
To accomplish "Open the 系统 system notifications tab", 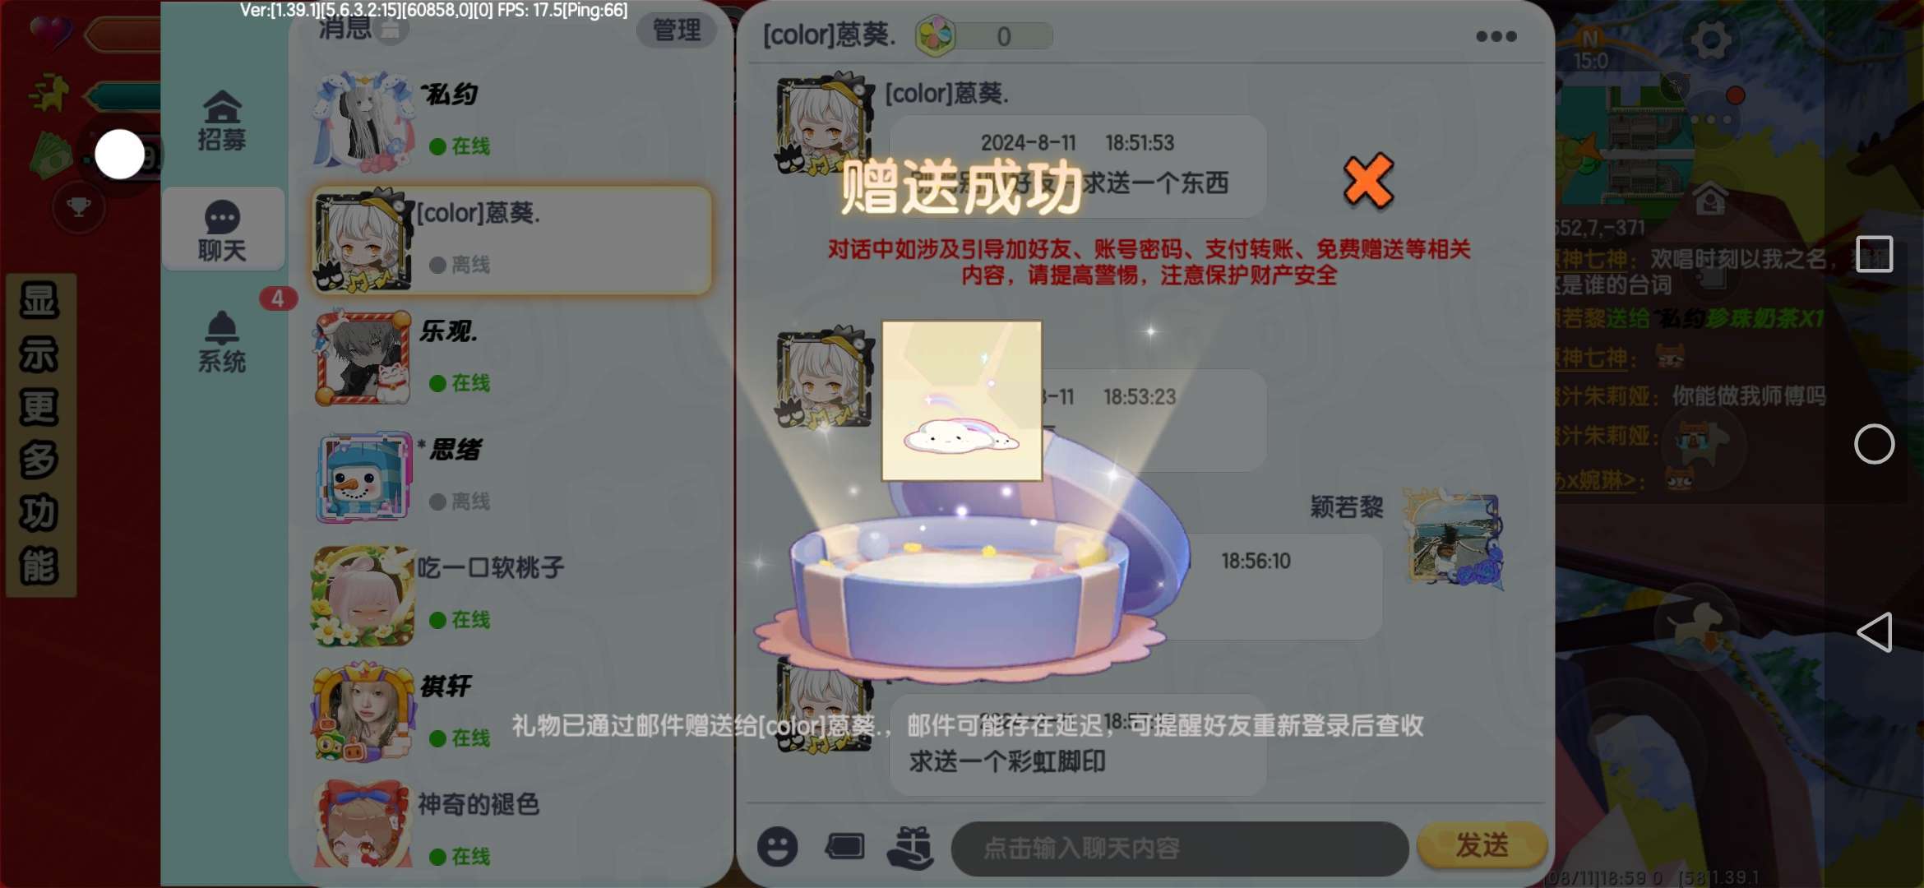I will pos(222,341).
